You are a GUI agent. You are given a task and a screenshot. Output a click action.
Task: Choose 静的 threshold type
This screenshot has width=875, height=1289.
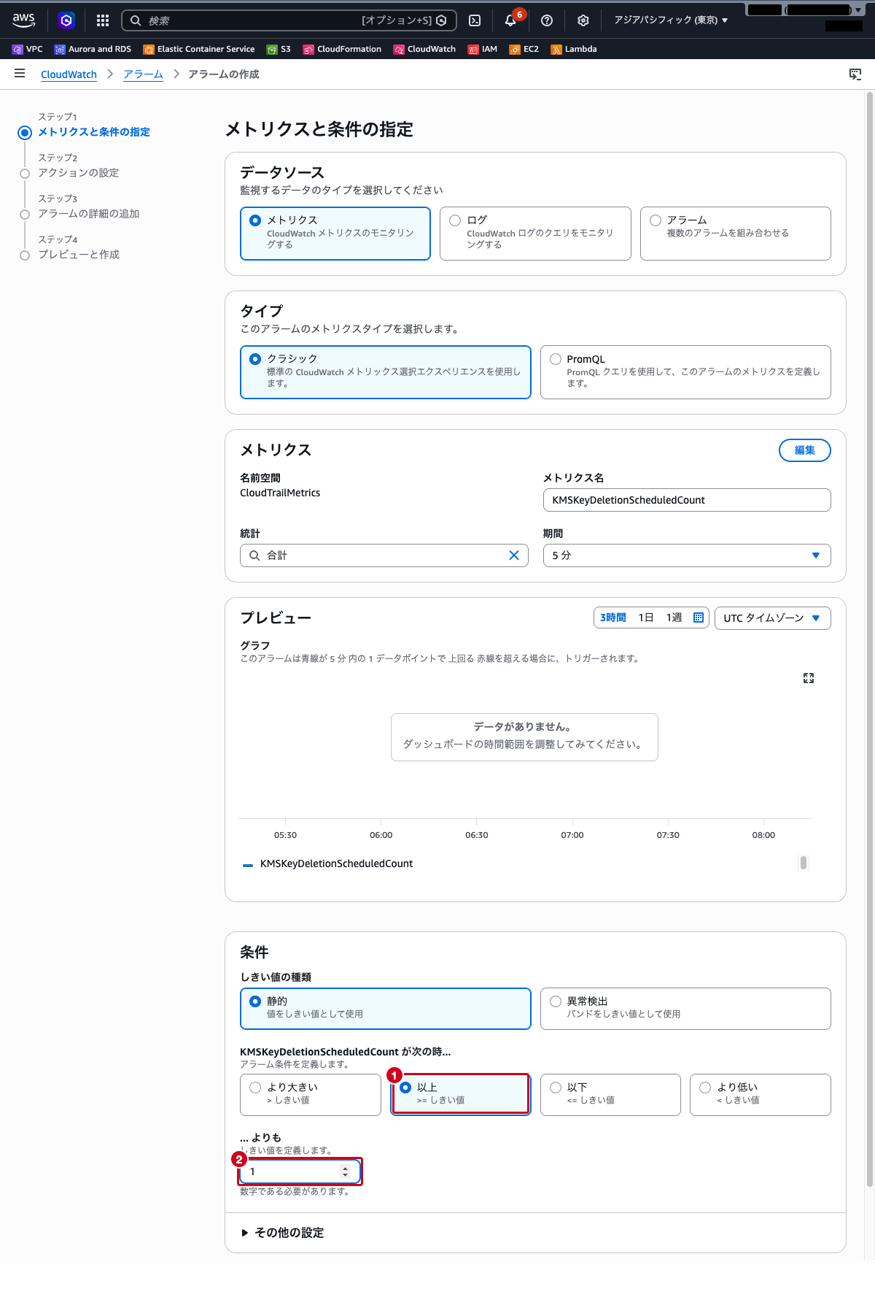(x=386, y=1009)
